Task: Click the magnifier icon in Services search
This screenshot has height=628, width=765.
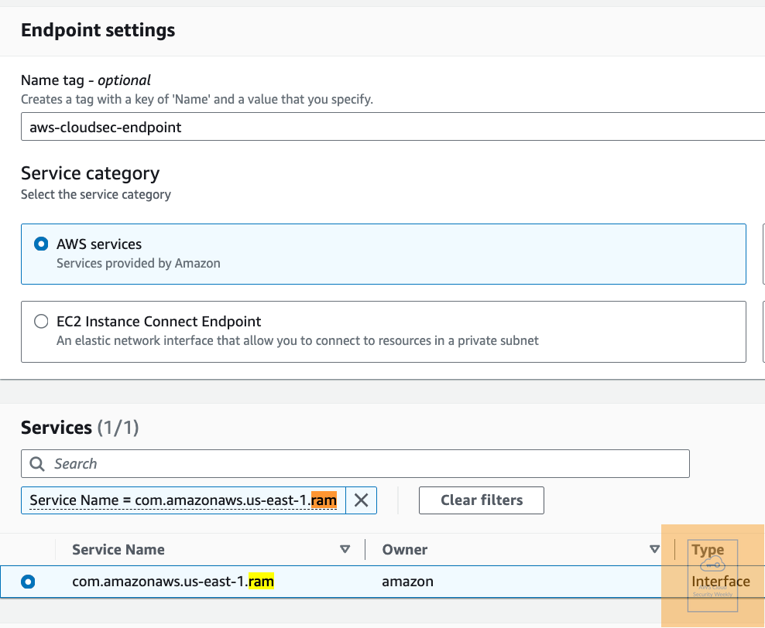Action: pyautogui.click(x=37, y=463)
